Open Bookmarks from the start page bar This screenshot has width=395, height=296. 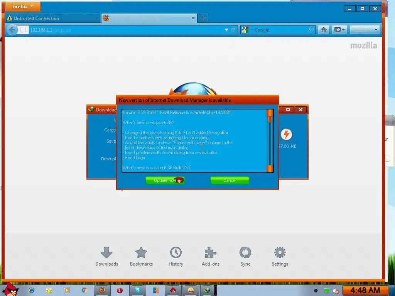[x=141, y=256]
